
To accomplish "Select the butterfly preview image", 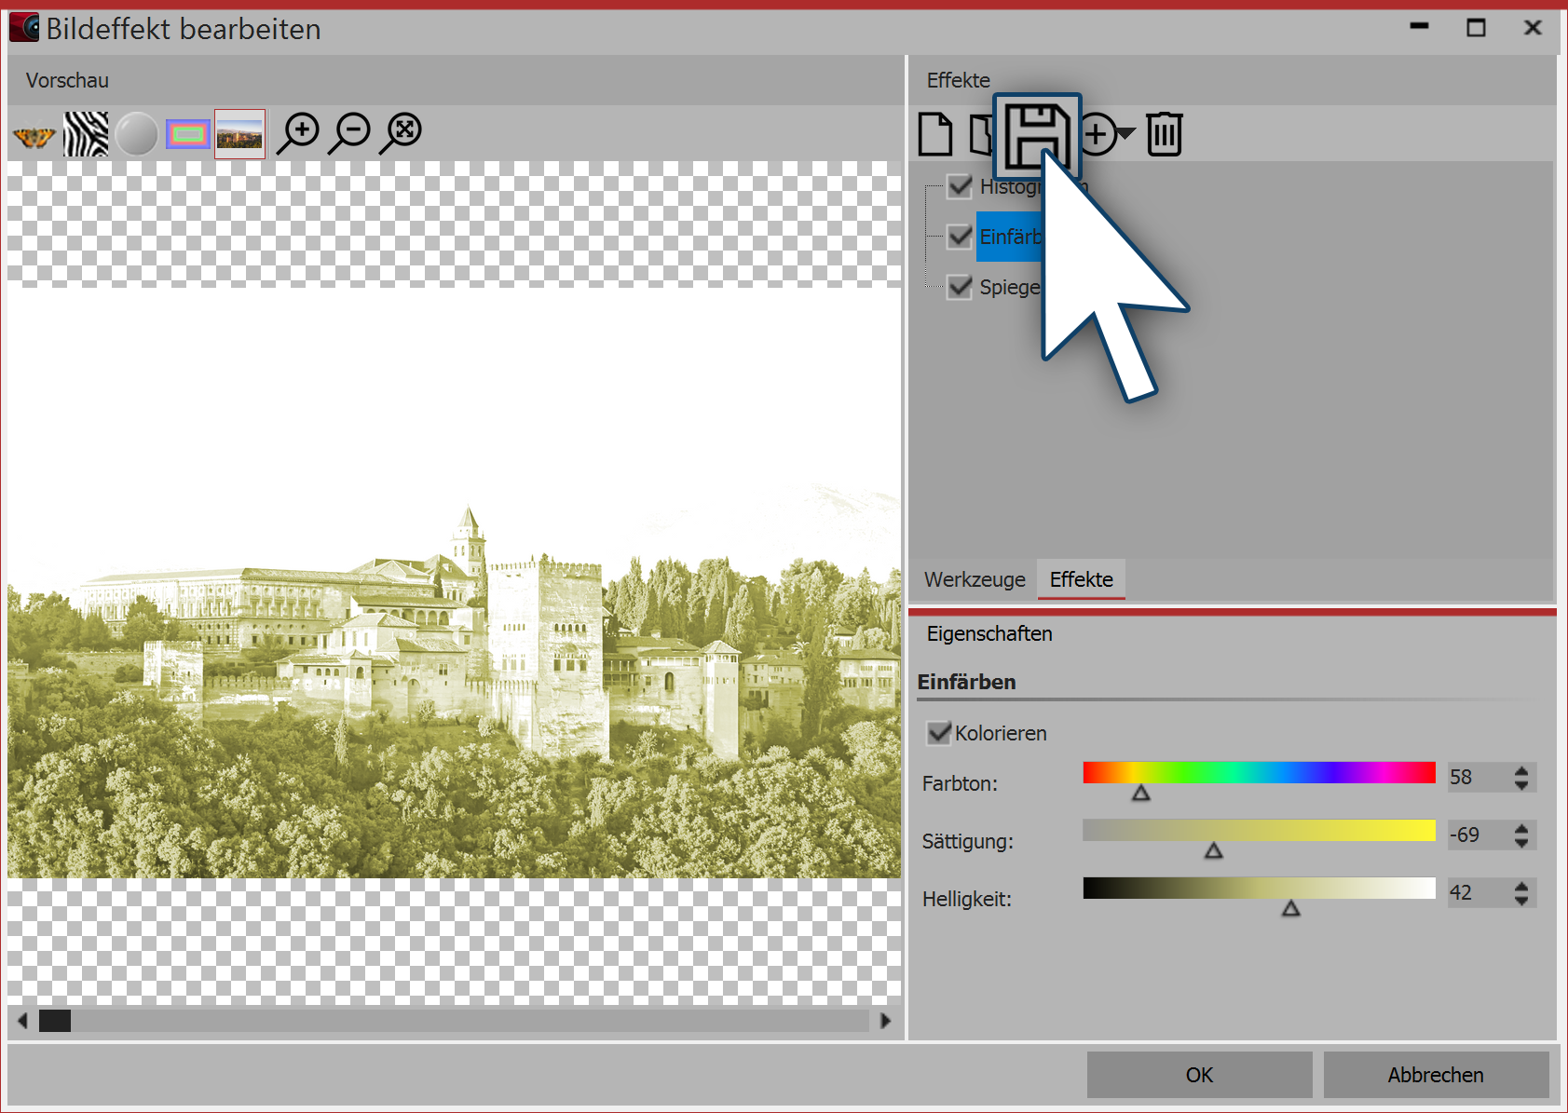I will [34, 135].
